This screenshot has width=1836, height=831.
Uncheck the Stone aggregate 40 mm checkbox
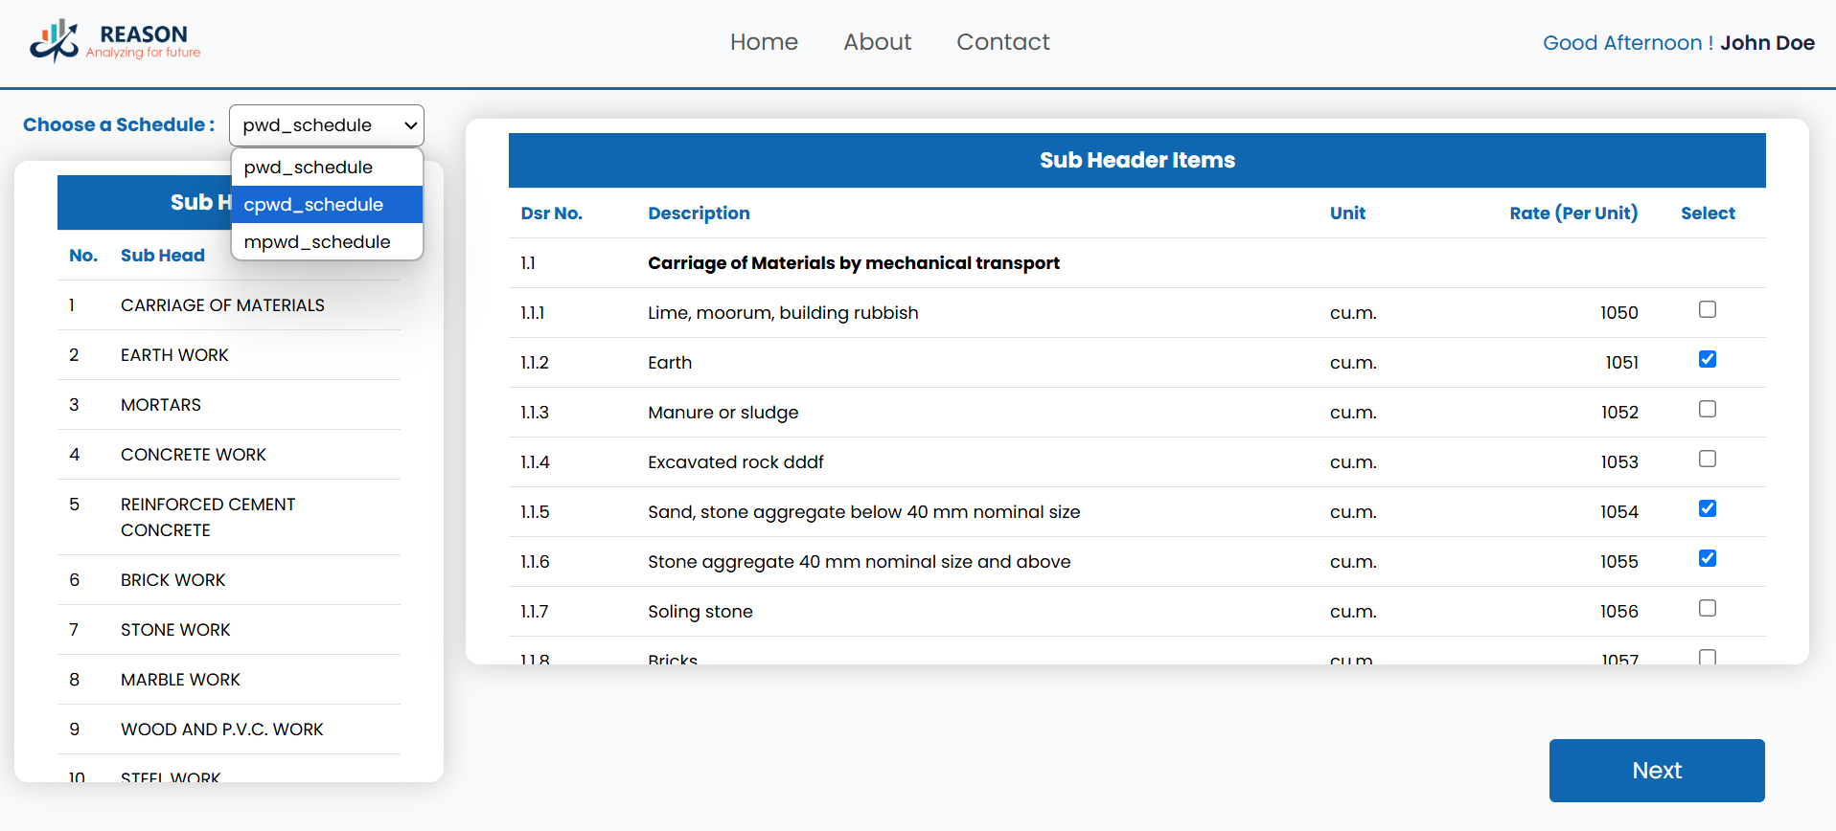point(1707,559)
